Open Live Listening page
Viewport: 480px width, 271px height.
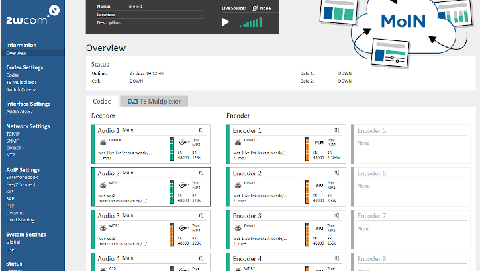(x=21, y=219)
